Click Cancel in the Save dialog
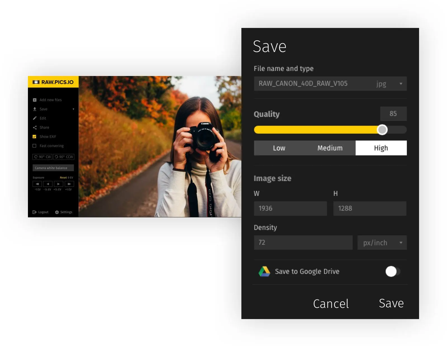The height and width of the screenshot is (347, 447). [x=331, y=304]
